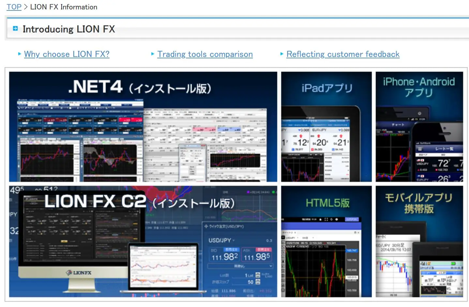Select the iPadアプリ banner
Screen dimensions: 469x307
pyautogui.click(x=326, y=126)
